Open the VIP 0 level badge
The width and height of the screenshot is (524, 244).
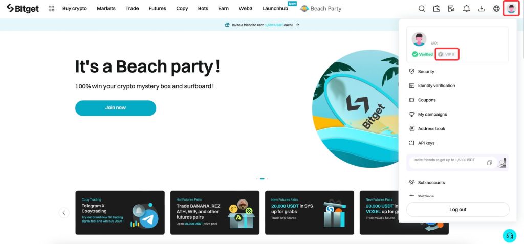pyautogui.click(x=447, y=54)
